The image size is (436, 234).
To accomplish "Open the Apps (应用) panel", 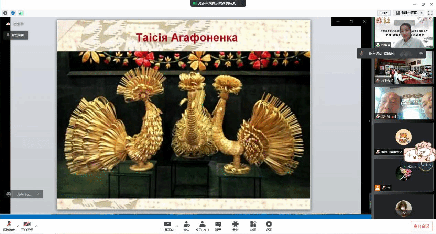I will pyautogui.click(x=253, y=225).
